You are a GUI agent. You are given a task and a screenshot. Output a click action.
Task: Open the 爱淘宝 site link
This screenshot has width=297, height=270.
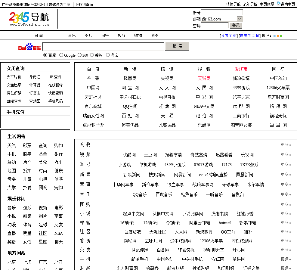click(241, 69)
